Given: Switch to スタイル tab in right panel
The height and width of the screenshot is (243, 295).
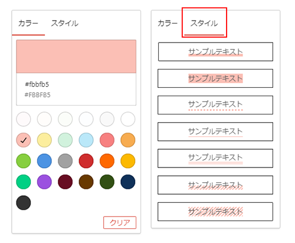Looking at the screenshot, I should coord(204,24).
